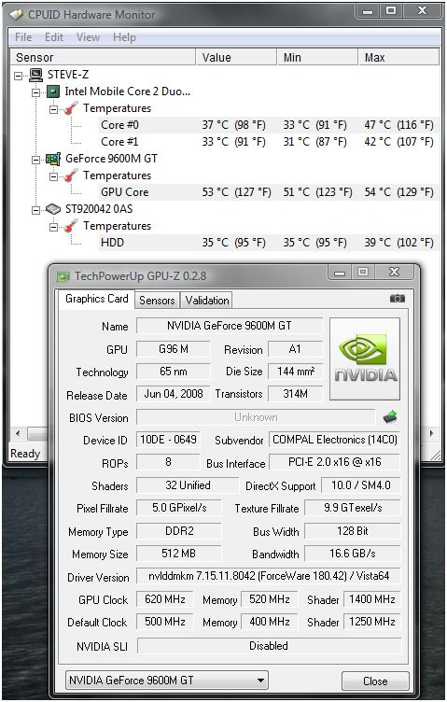Image resolution: width=447 pixels, height=702 pixels.
Task: Click the STEVE-Z computer icon
Action: click(x=35, y=75)
